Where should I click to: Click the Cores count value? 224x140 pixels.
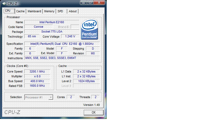point(71,97)
